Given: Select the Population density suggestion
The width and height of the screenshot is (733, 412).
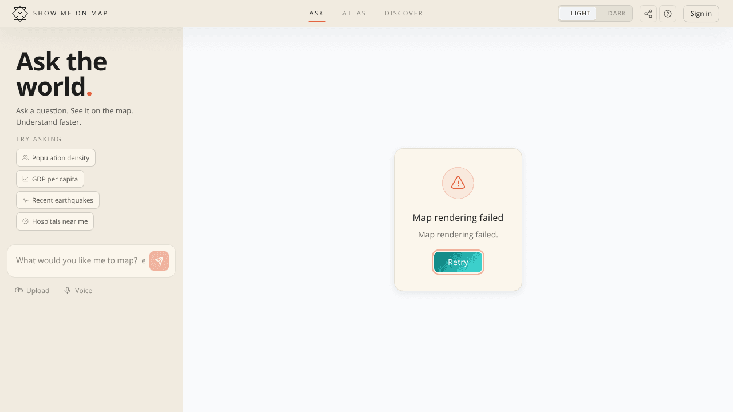Looking at the screenshot, I should (56, 158).
